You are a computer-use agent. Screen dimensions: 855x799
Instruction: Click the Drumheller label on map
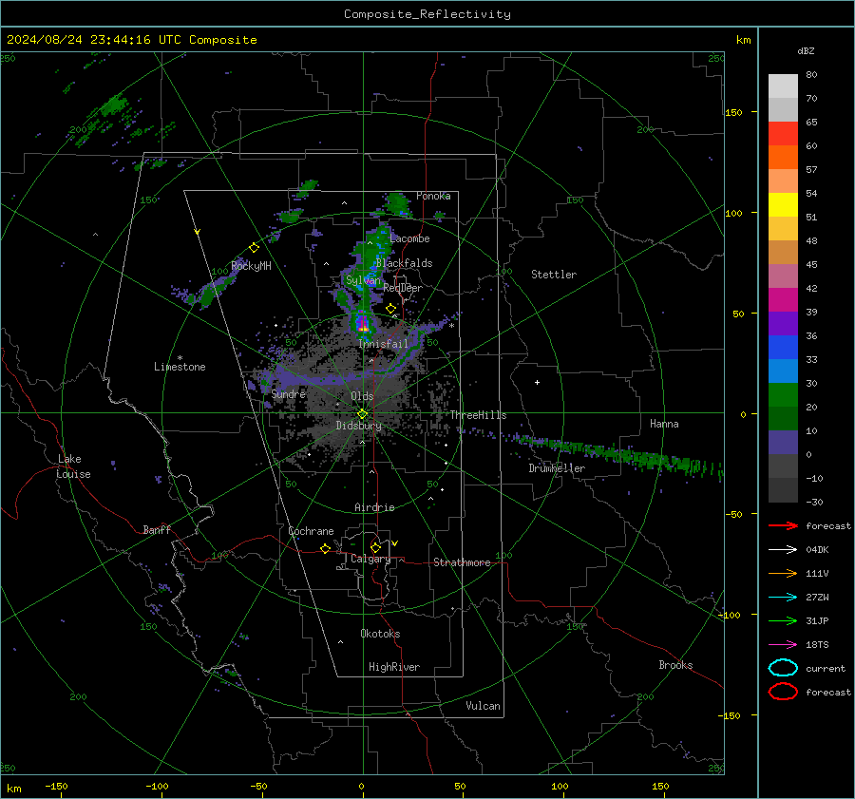557,468
